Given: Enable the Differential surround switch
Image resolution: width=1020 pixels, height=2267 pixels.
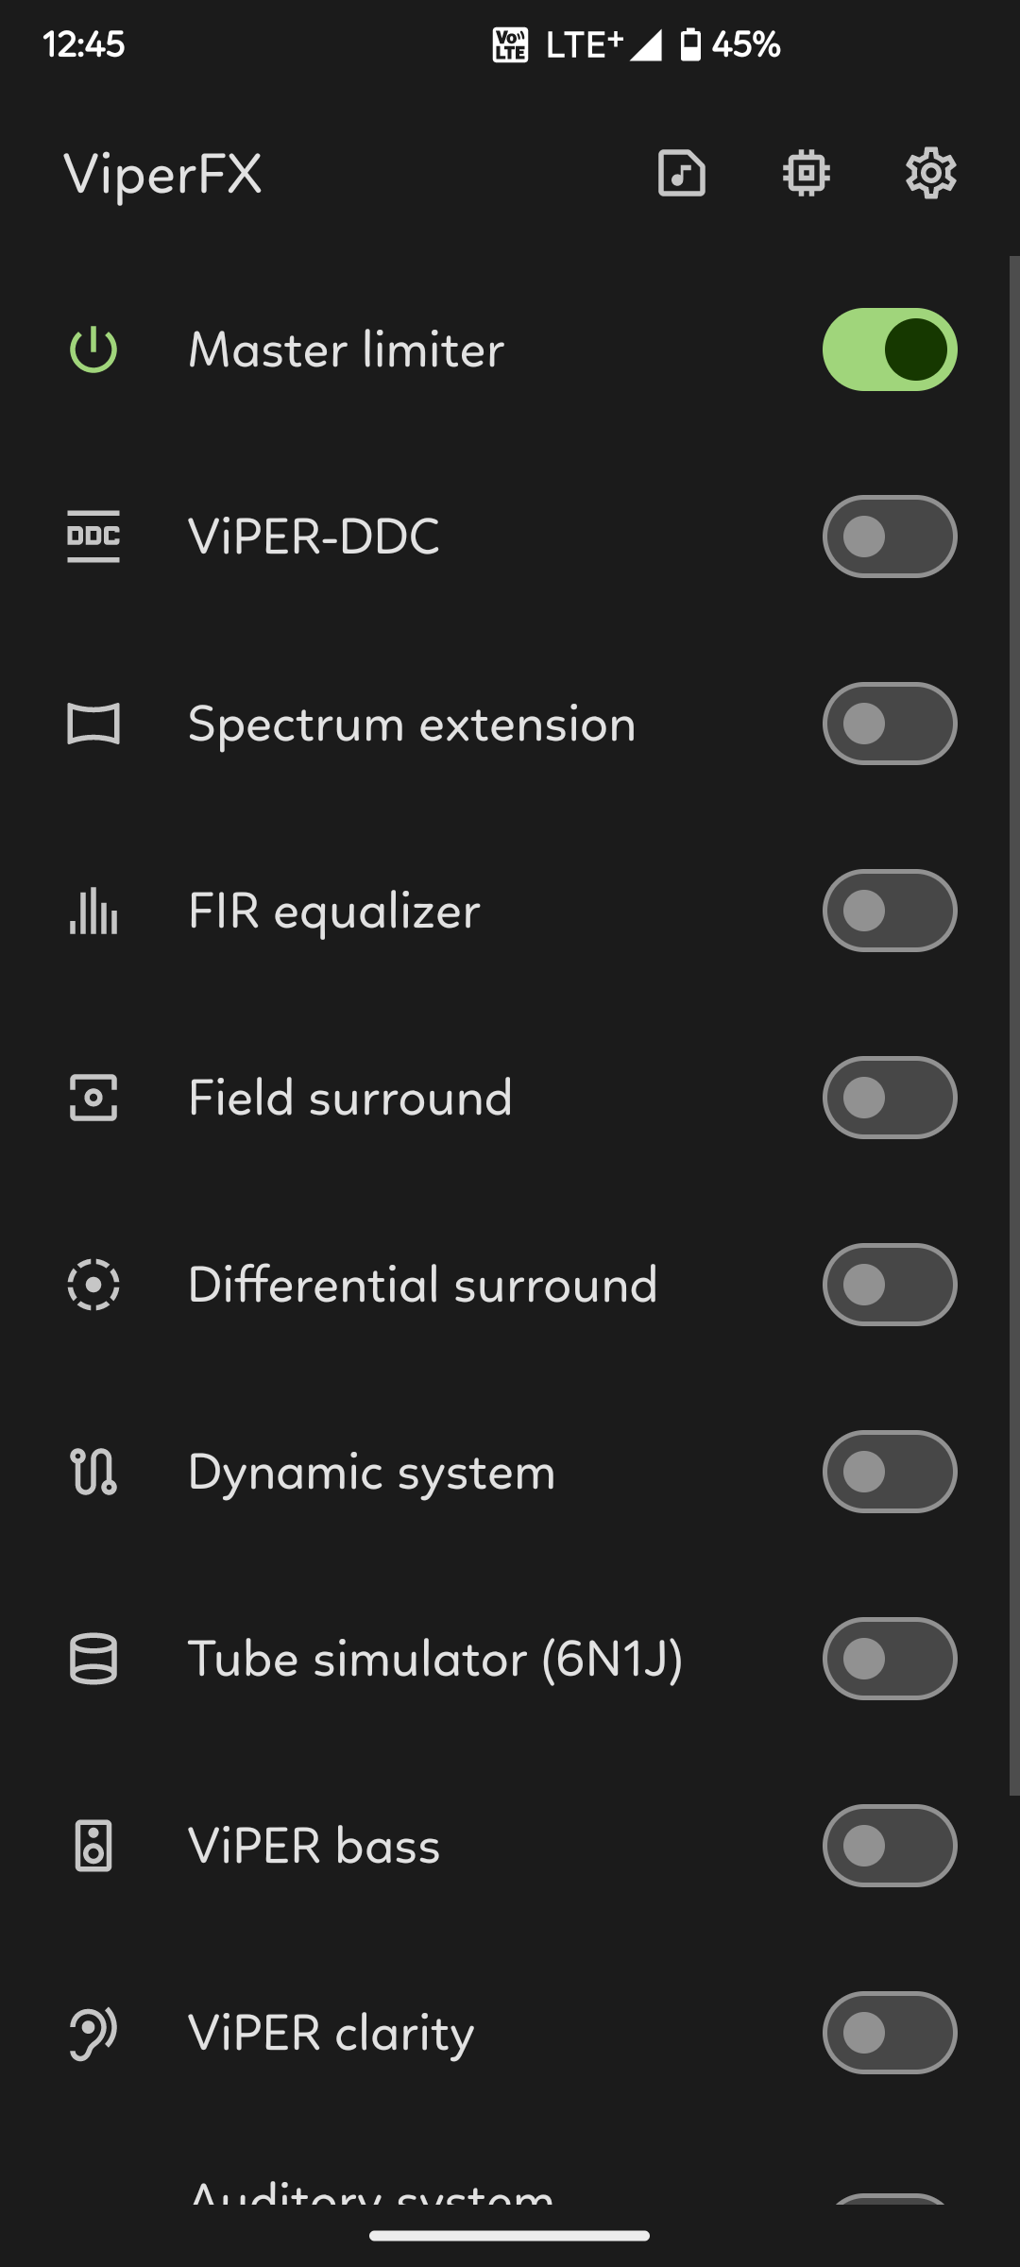Looking at the screenshot, I should point(889,1285).
